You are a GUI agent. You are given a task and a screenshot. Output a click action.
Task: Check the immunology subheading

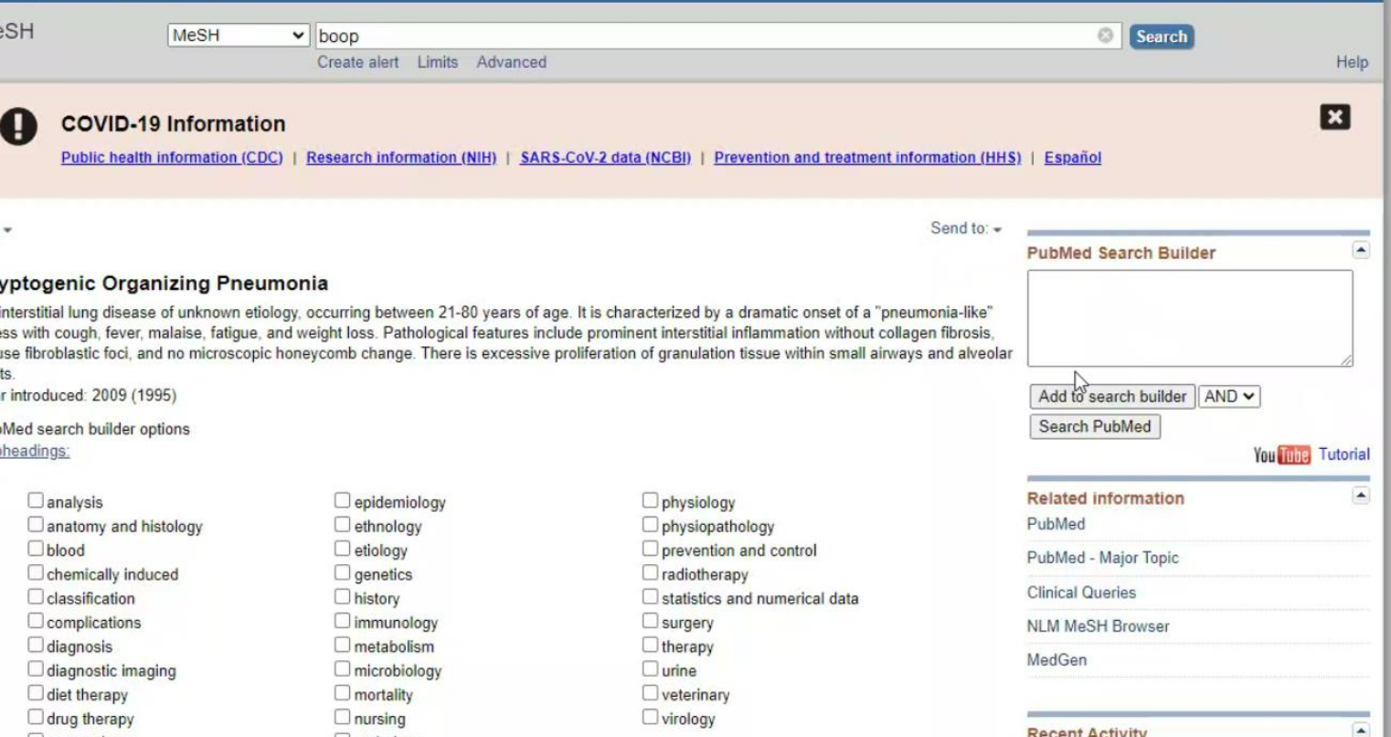tap(343, 621)
